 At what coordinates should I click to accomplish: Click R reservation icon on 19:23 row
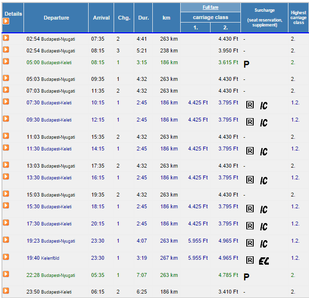point(250,243)
